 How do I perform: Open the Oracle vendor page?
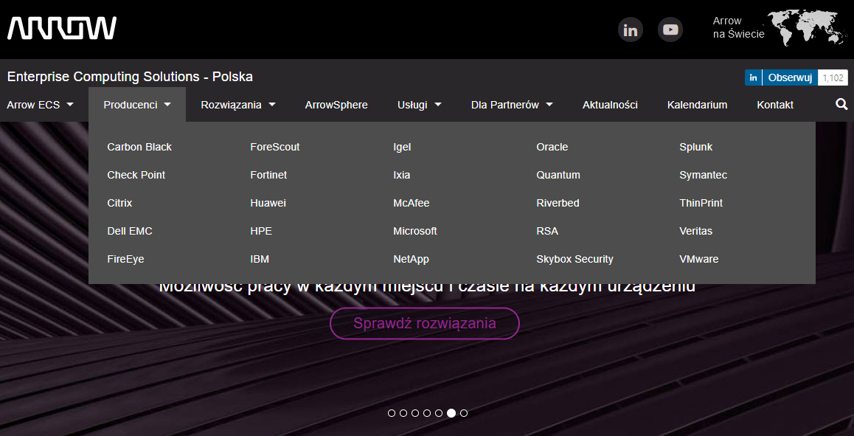(x=552, y=147)
